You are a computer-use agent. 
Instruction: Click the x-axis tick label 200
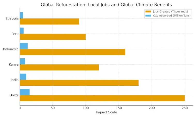coord(152,108)
